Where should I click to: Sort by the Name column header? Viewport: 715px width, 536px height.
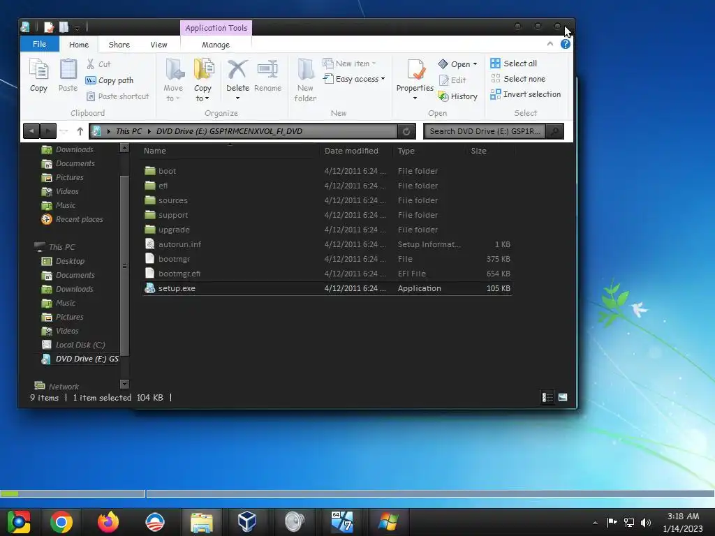pyautogui.click(x=155, y=151)
